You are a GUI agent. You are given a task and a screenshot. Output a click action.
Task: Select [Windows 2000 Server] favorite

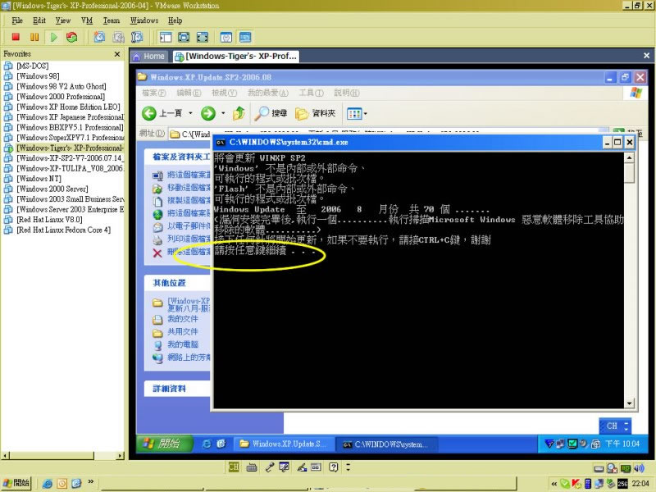tap(52, 189)
